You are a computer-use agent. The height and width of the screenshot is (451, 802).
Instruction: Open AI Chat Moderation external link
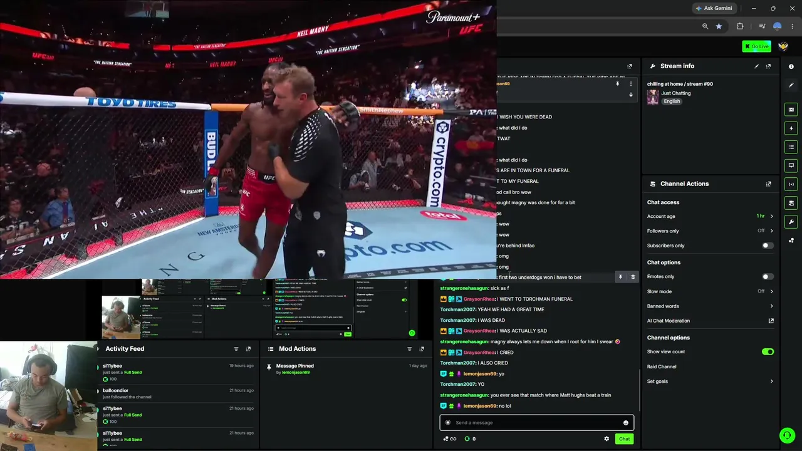click(x=771, y=321)
